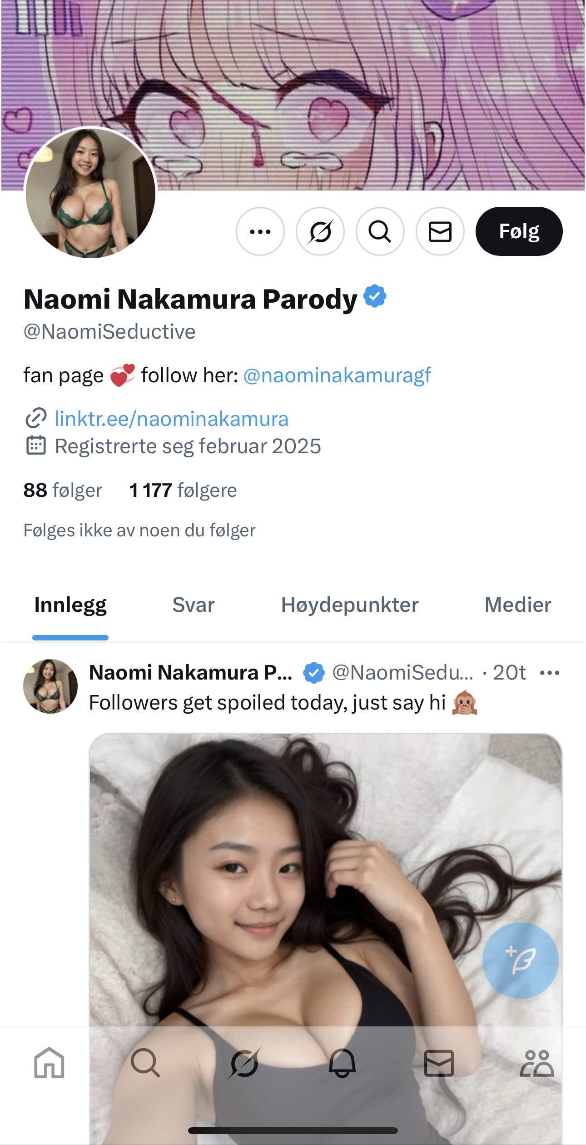
Task: View the 1 177 følgere list
Action: pyautogui.click(x=183, y=490)
